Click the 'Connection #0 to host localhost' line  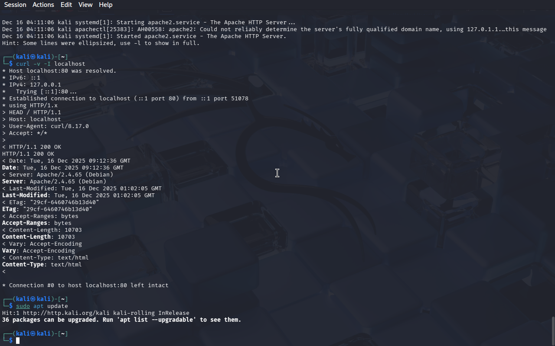85,285
